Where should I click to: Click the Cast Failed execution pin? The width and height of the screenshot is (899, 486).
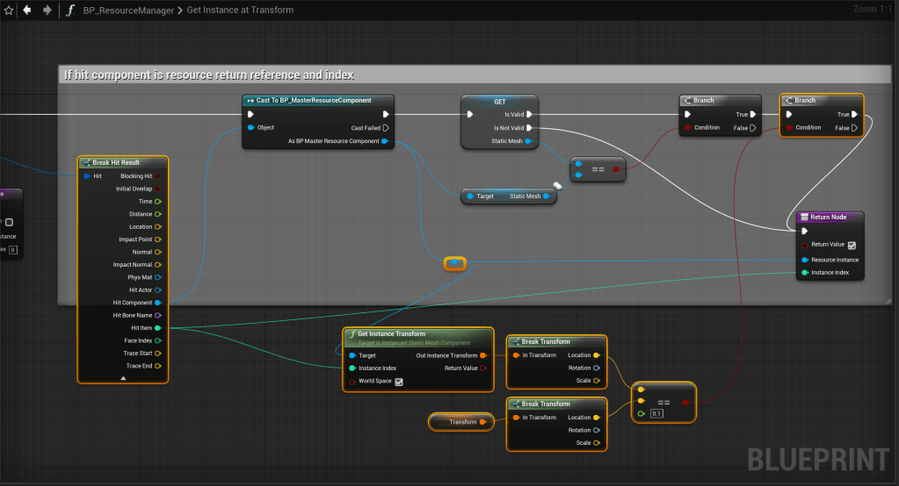384,127
